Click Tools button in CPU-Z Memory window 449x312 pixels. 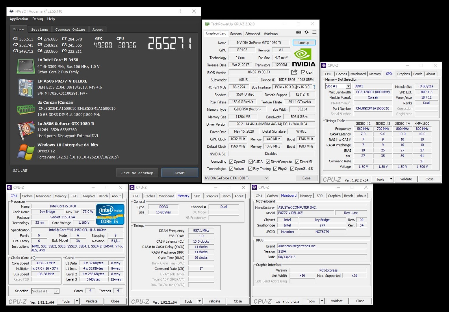click(188, 301)
